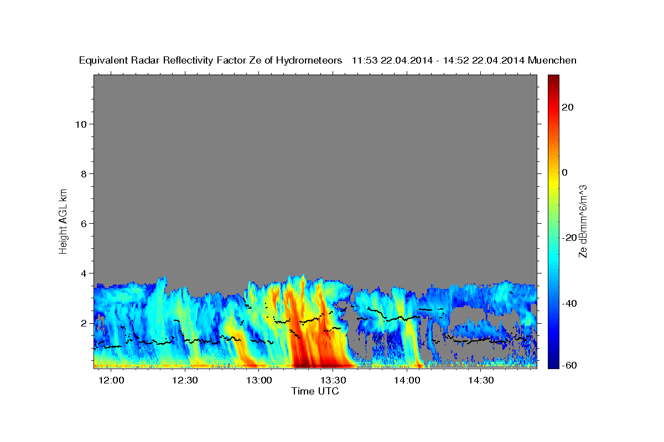Image resolution: width=664 pixels, height=442 pixels.
Task: Click the height tick label '6'
Action: click(84, 223)
